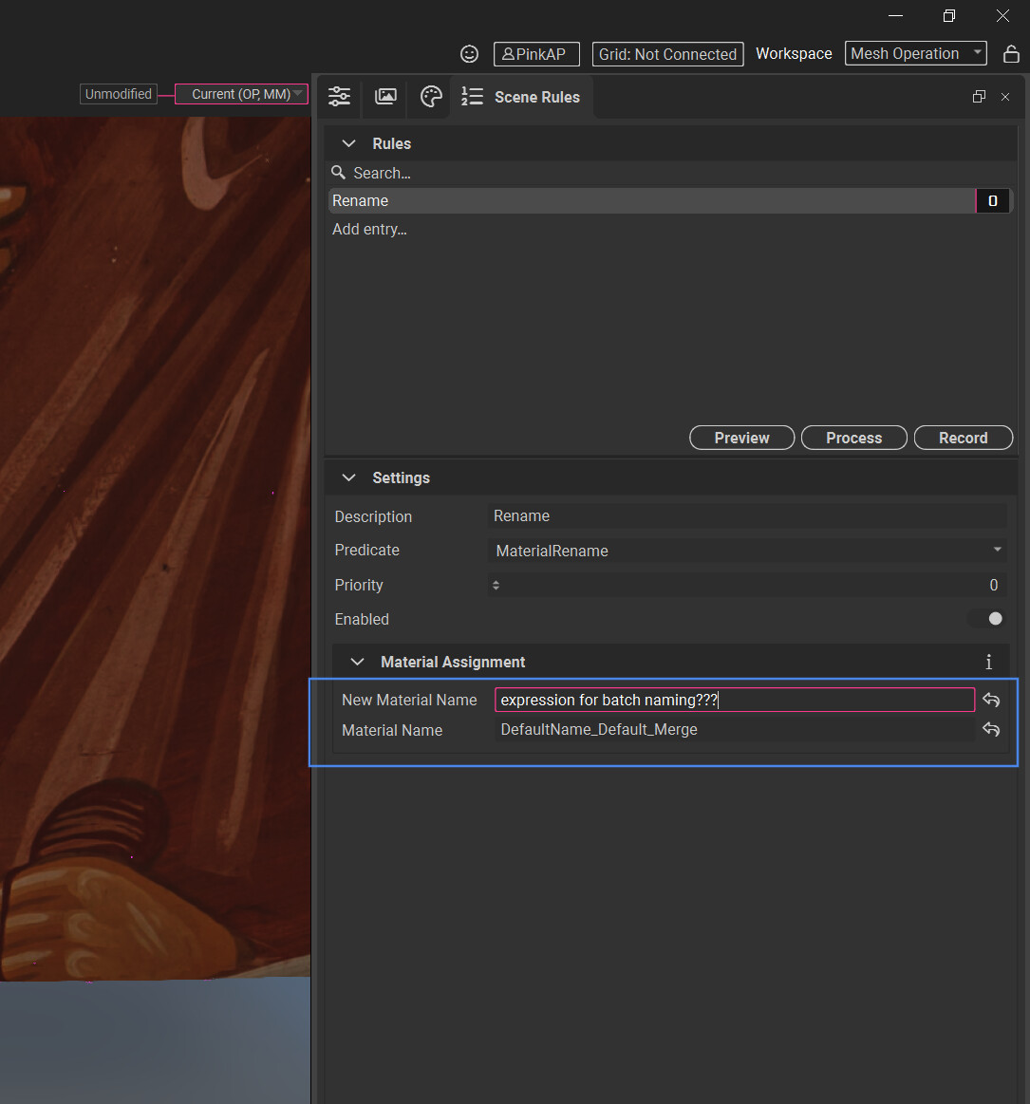Viewport: 1030px width, 1104px height.
Task: Collapse the Rules section
Action: pyautogui.click(x=348, y=143)
